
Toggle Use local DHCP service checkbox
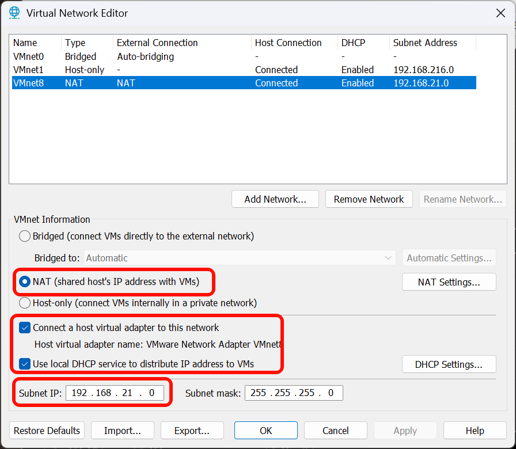[x=25, y=364]
